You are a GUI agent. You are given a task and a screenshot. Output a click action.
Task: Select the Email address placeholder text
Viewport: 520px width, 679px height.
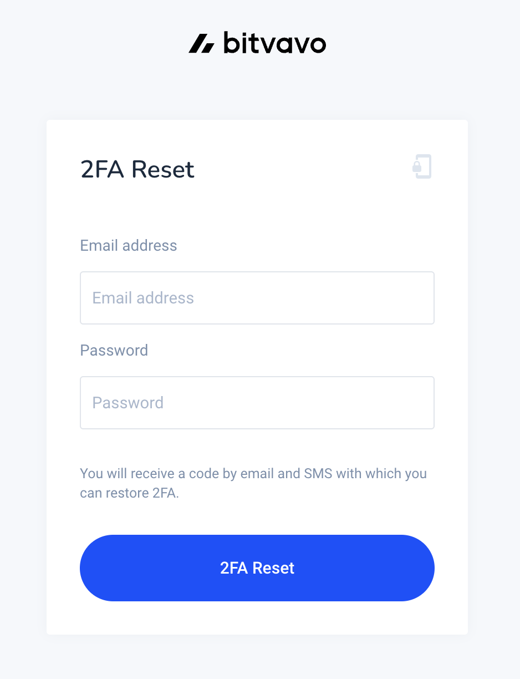[x=143, y=298]
